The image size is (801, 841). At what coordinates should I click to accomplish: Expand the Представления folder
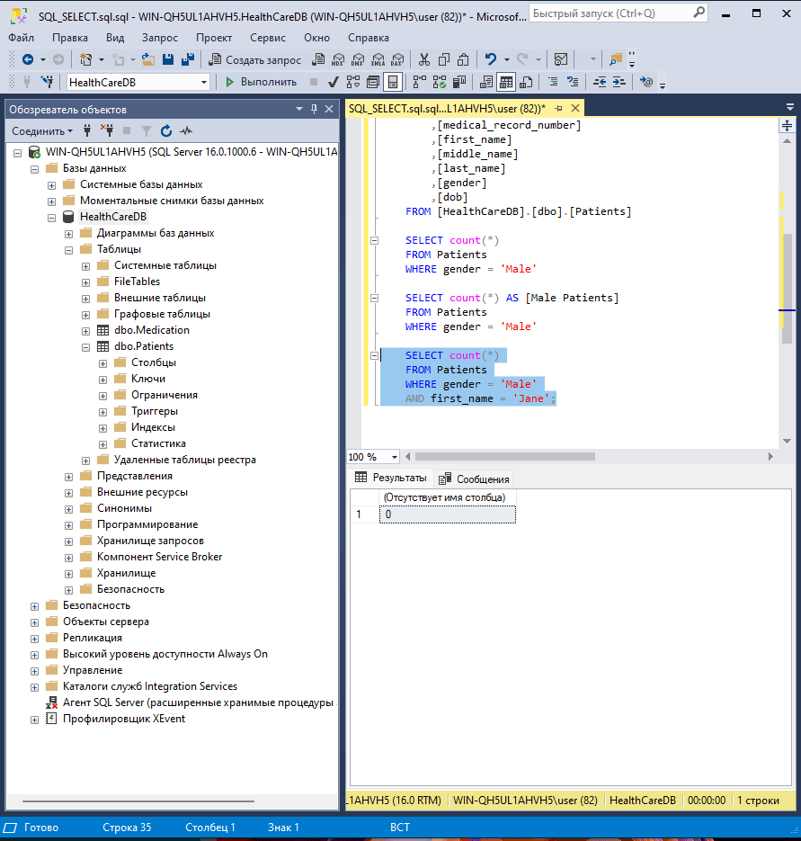(68, 477)
